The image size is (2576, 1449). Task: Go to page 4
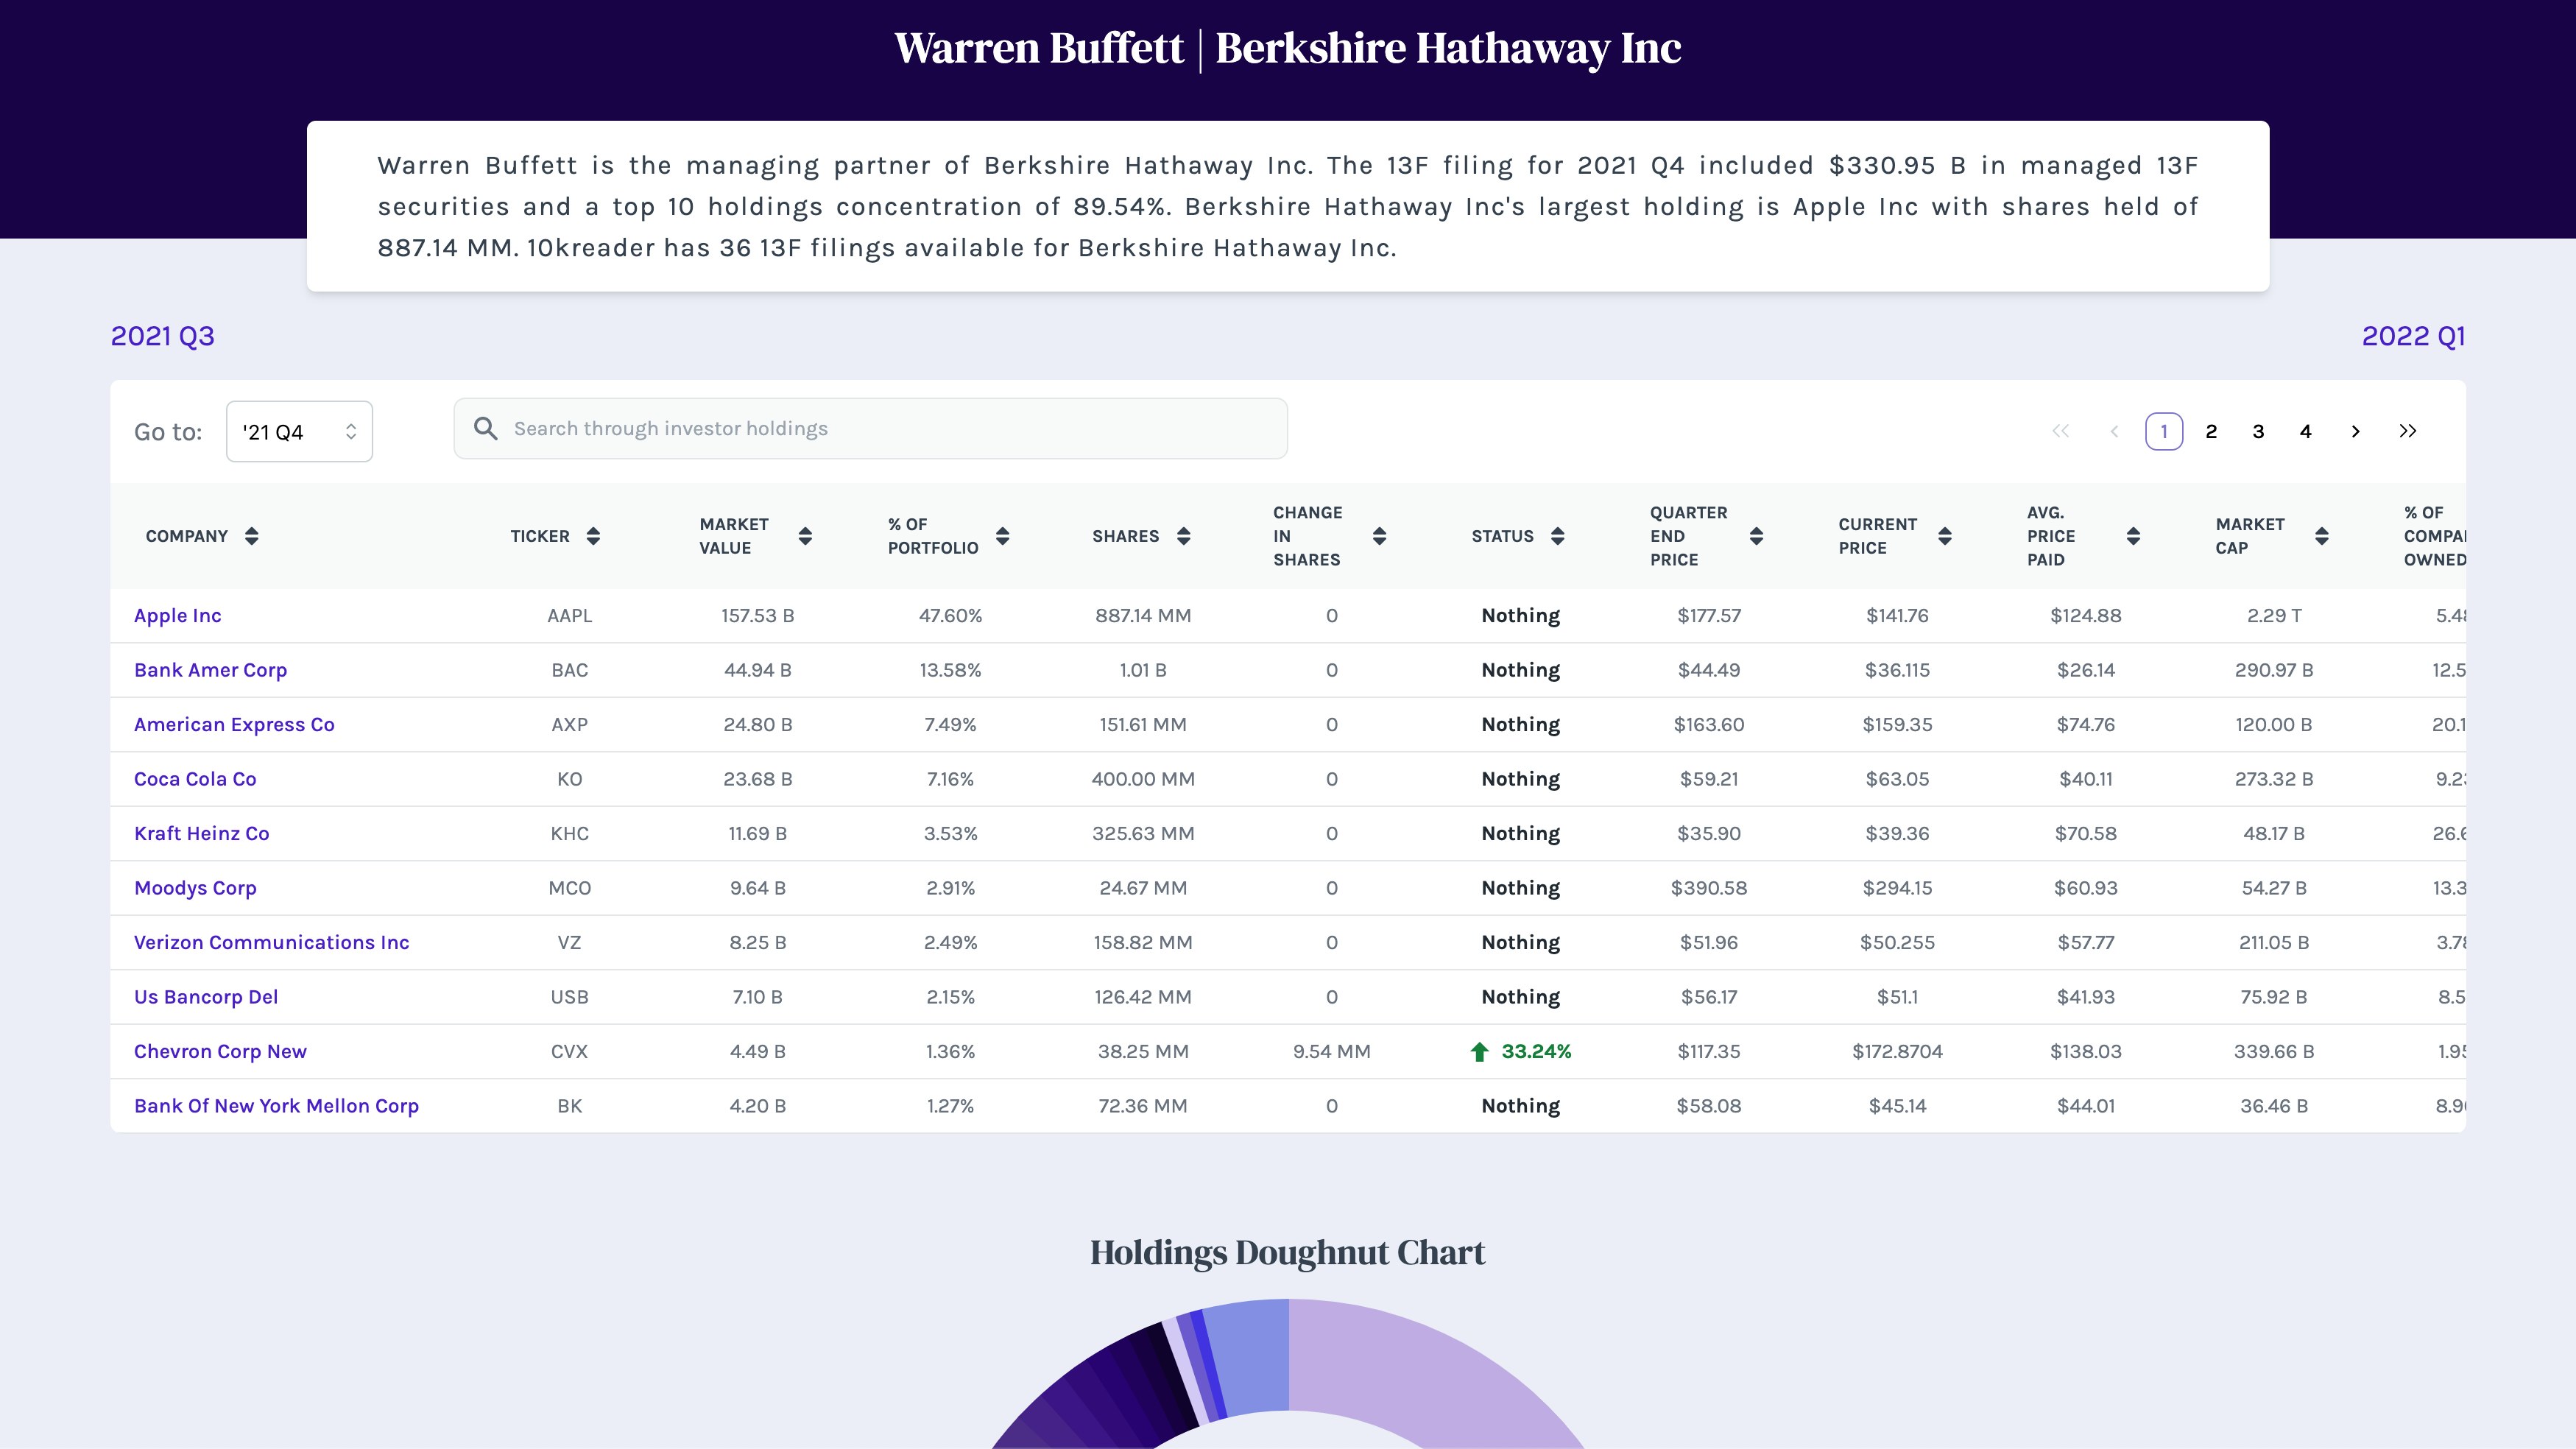pos(2304,431)
